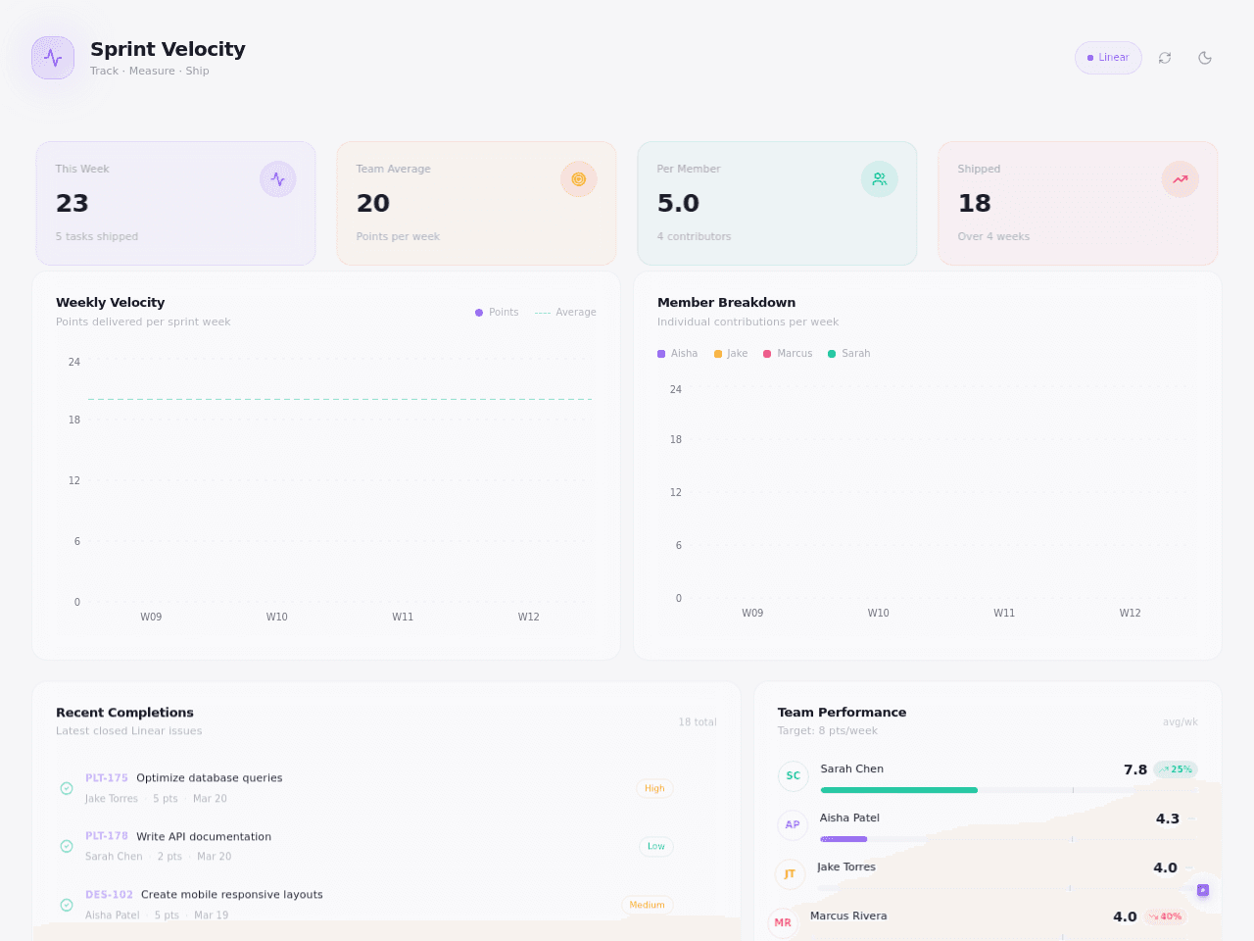This screenshot has width=1254, height=941.
Task: Click the check icon beside DES-102
Action: click(67, 905)
